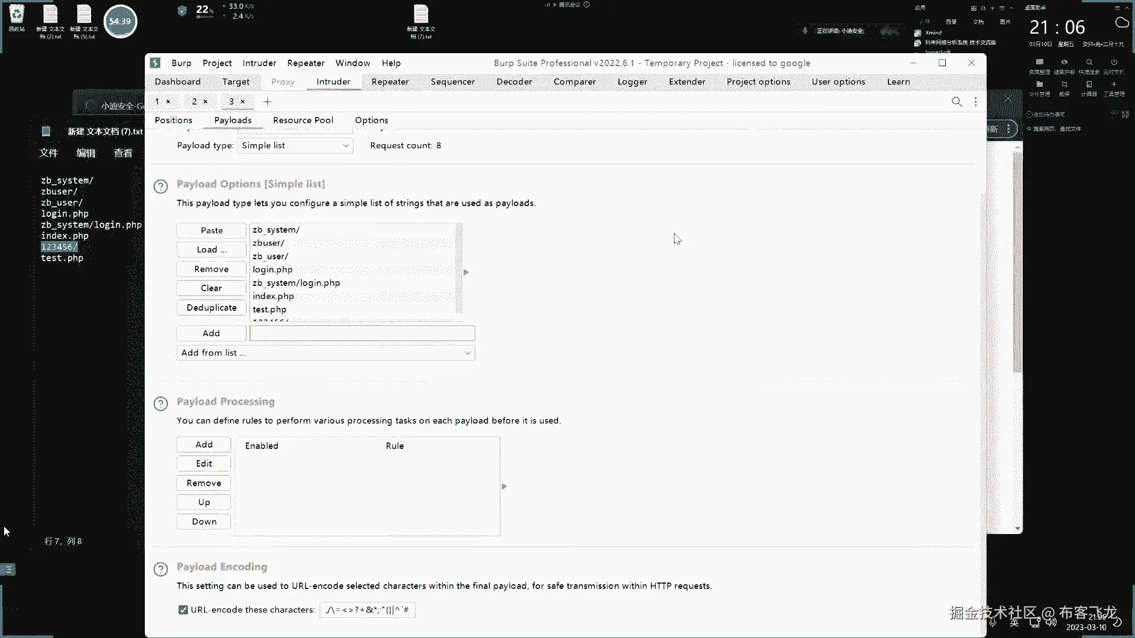Open Payload Encoding help question icon

tap(161, 569)
